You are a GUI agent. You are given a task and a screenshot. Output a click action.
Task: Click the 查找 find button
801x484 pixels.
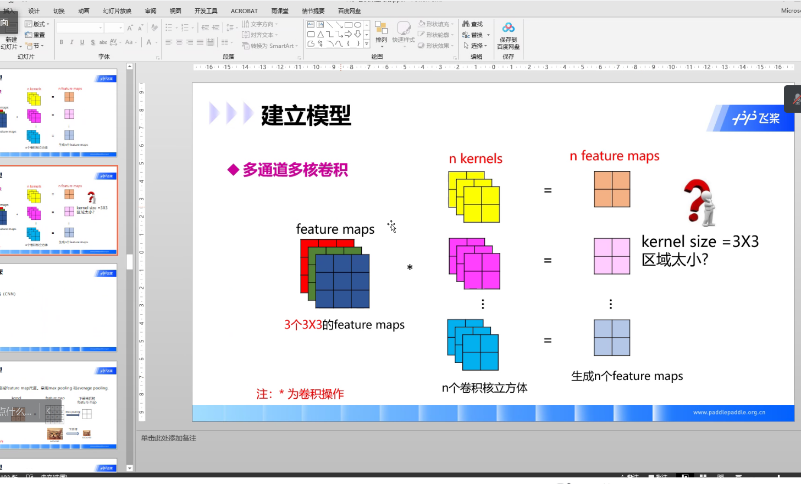(473, 24)
